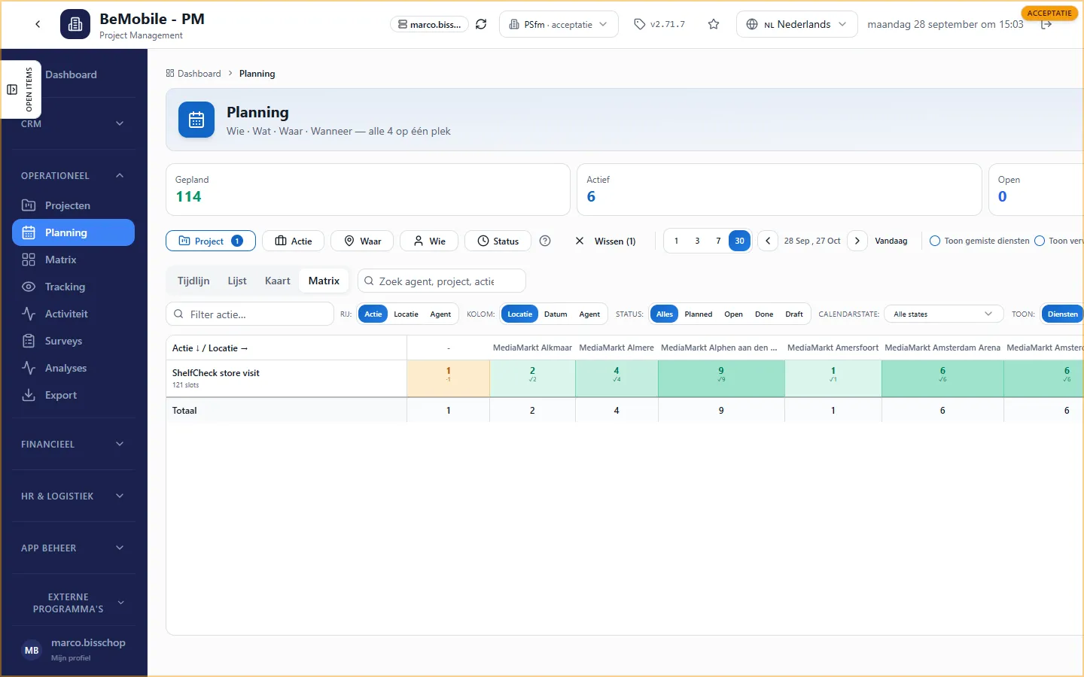This screenshot has width=1084, height=677.
Task: Select the 7-day range option
Action: click(x=718, y=241)
